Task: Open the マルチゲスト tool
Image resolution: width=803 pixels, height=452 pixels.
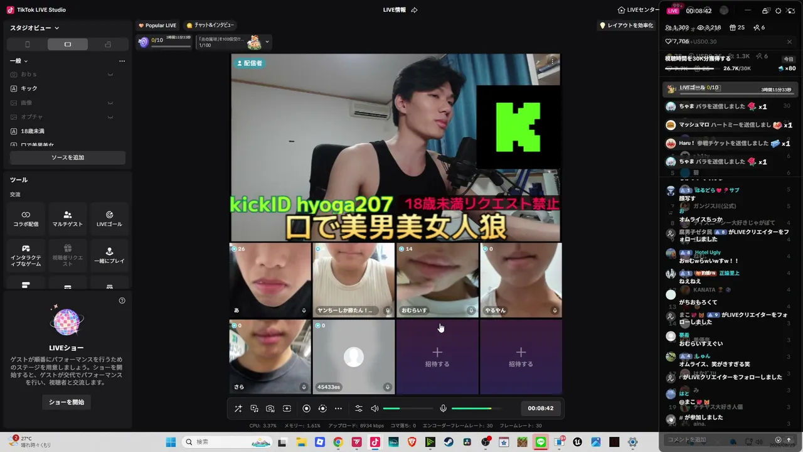Action: [68, 218]
